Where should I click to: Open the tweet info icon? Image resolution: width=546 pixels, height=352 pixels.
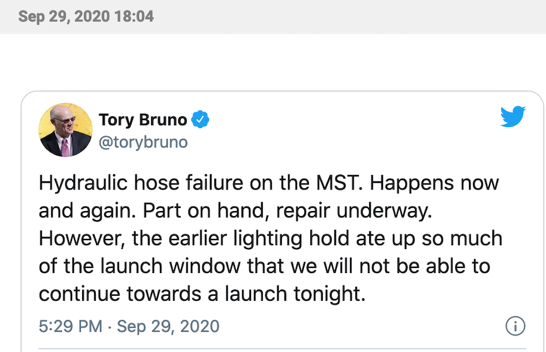516,326
